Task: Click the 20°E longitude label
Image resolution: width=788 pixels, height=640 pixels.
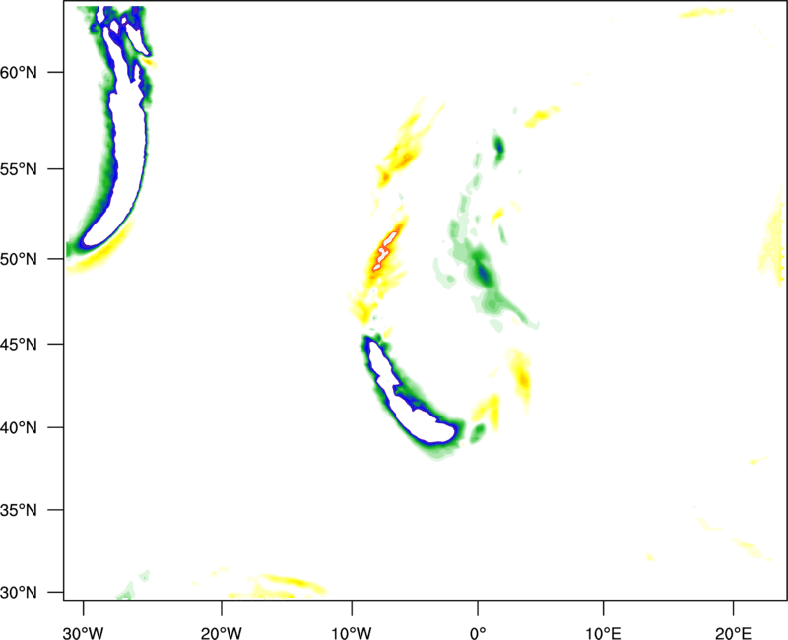Action: pos(733,633)
